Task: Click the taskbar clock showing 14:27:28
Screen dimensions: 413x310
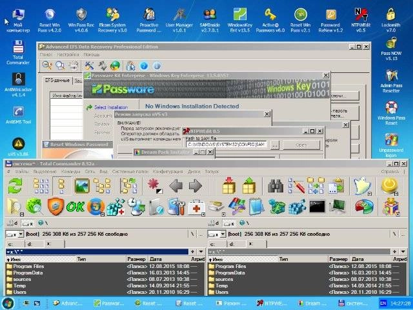Action: point(400,304)
